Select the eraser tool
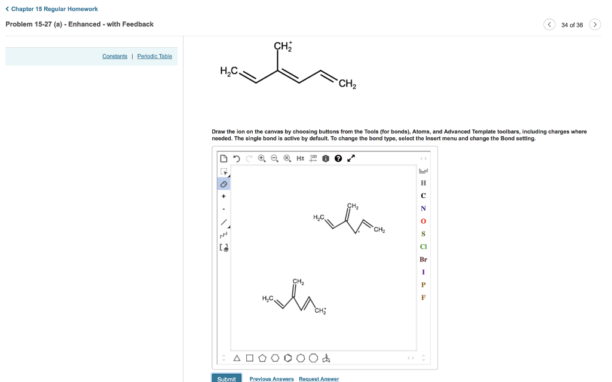Screen dimensions: 612x382 point(224,184)
